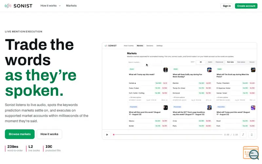The height and width of the screenshot is (164, 262).
Task: Sort by Start date in demo preview
Action: 230,62
